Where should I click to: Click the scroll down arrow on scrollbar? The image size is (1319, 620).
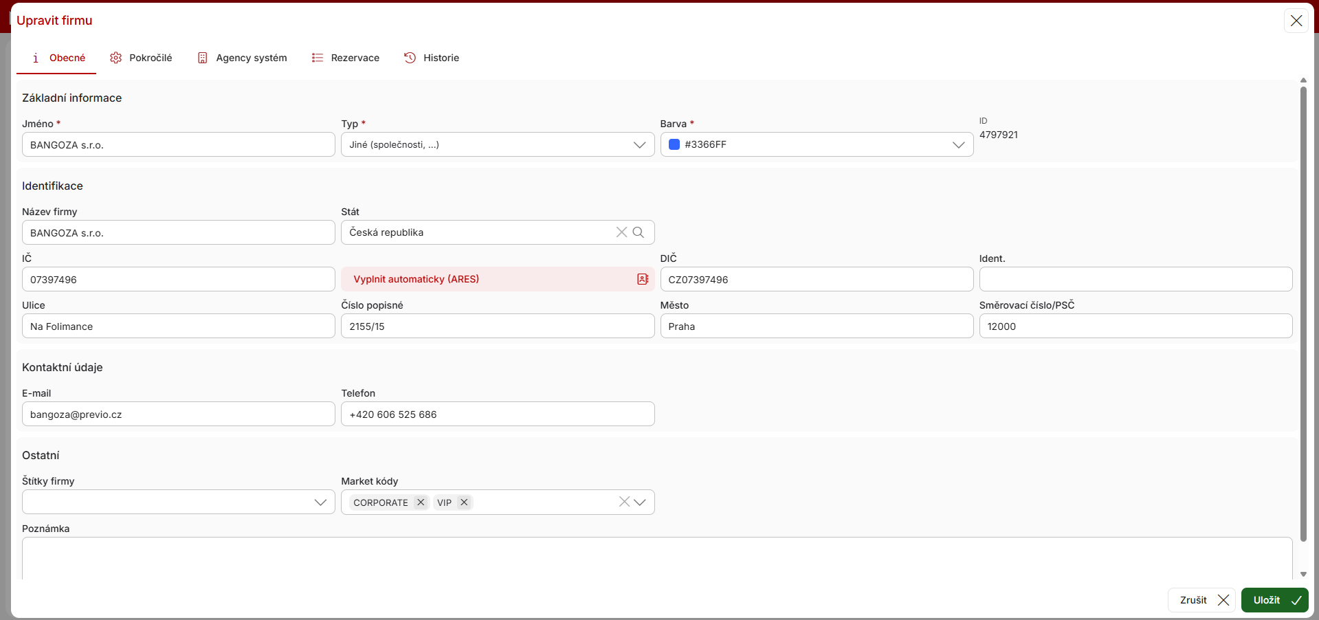pyautogui.click(x=1303, y=574)
